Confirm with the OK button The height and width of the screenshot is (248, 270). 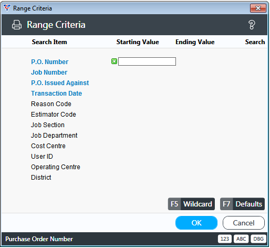pyautogui.click(x=196, y=223)
